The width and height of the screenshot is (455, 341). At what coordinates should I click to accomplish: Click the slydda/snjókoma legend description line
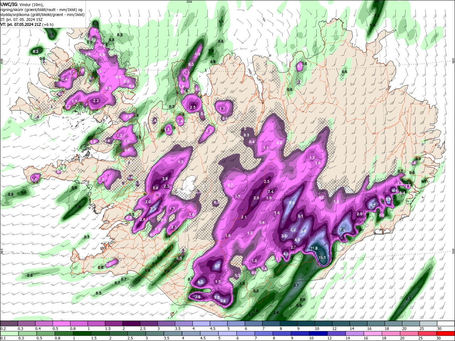tap(42, 15)
